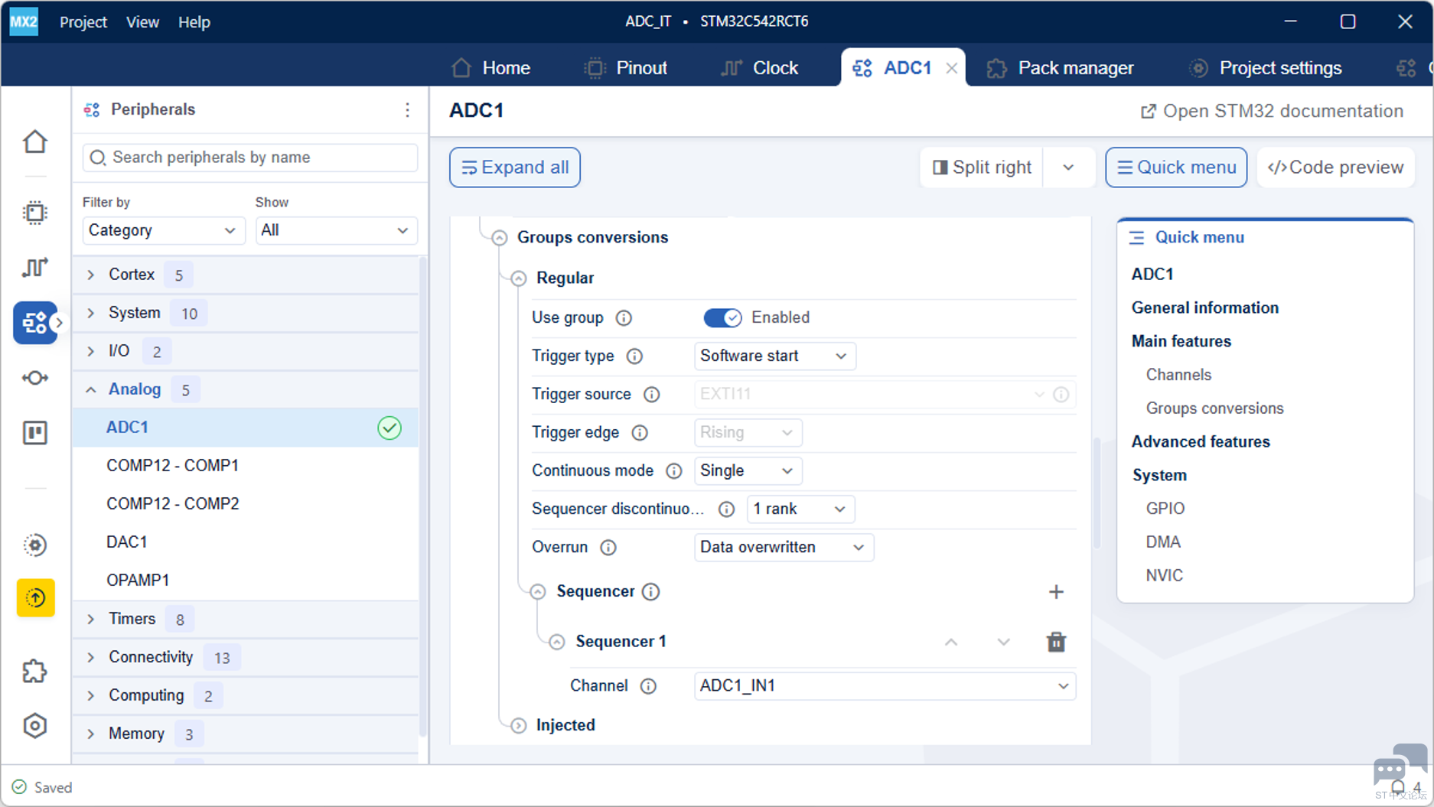Open Peripherals panel three-dot menu
Screen dimensions: 1434x807
pyautogui.click(x=407, y=109)
